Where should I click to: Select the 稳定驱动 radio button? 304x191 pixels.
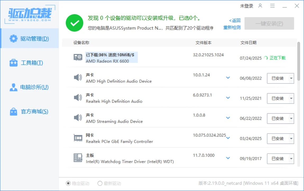coord(68,183)
